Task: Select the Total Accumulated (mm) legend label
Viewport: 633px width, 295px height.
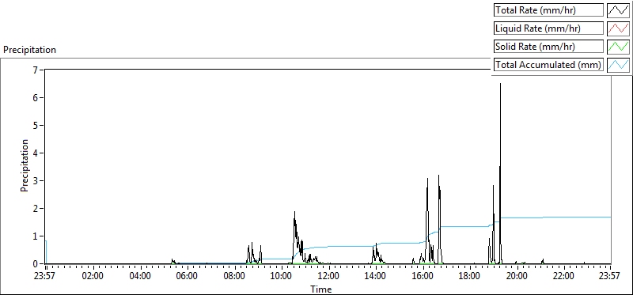Action: coord(548,65)
